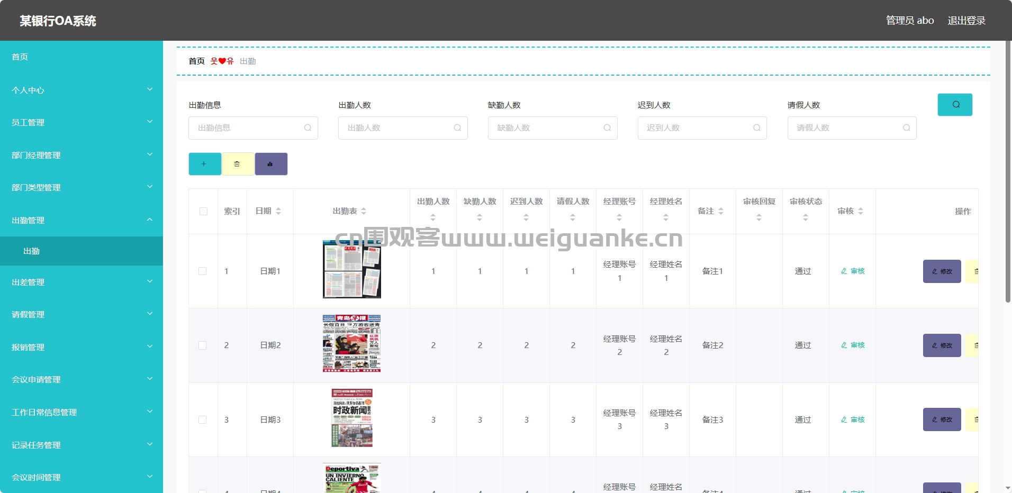Screen dimensions: 1012x493
Task: Sort by 缺勤人数 column arrows
Action: click(480, 217)
